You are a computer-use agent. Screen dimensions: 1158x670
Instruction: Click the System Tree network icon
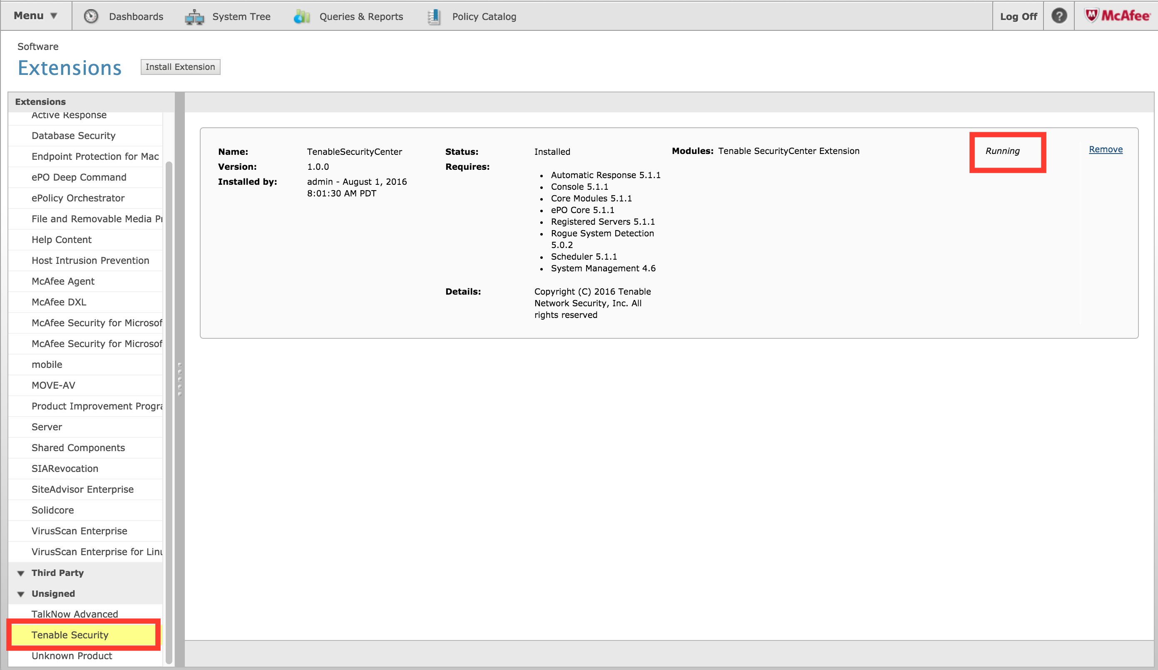pyautogui.click(x=194, y=17)
